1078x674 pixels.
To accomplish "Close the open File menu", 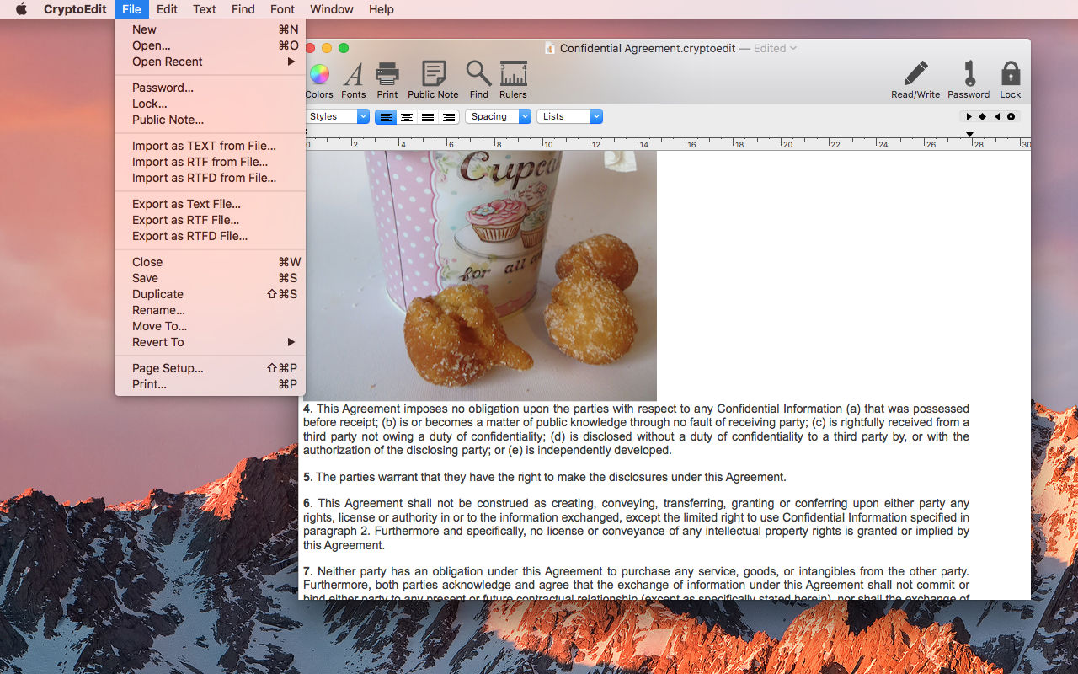I will (x=131, y=9).
